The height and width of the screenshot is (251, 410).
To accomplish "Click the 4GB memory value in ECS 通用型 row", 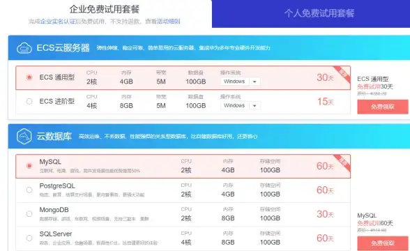I will point(126,82).
